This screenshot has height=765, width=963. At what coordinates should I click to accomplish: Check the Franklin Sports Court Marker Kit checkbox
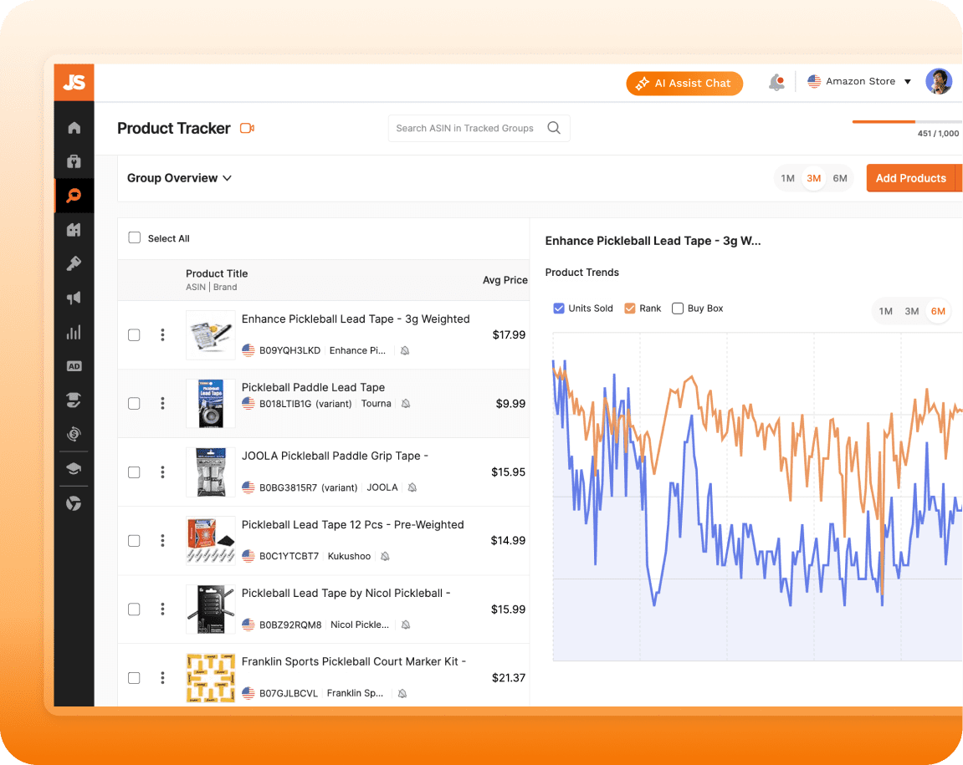pyautogui.click(x=134, y=678)
